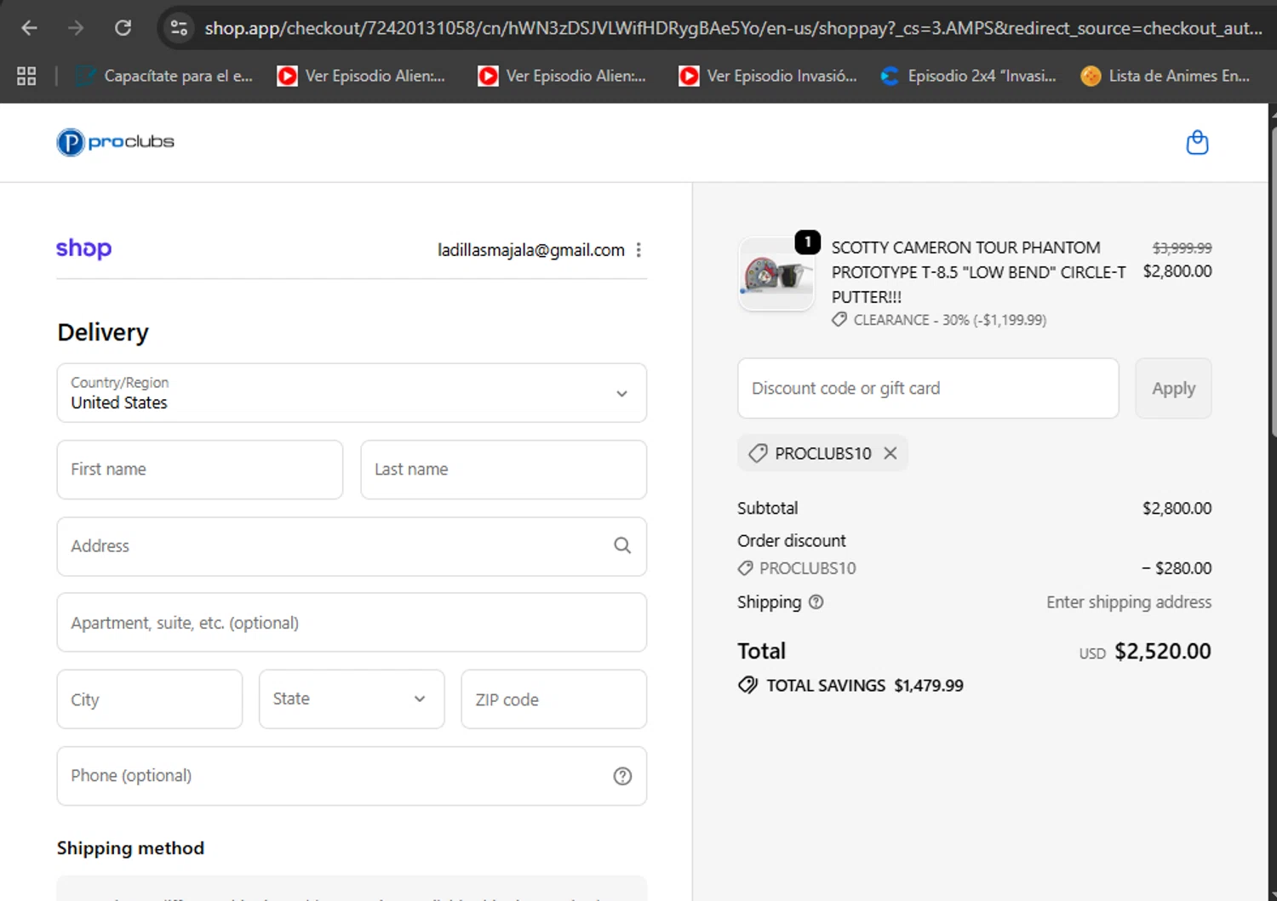Click the Phone (optional) field
This screenshot has height=901, width=1277.
coord(352,776)
